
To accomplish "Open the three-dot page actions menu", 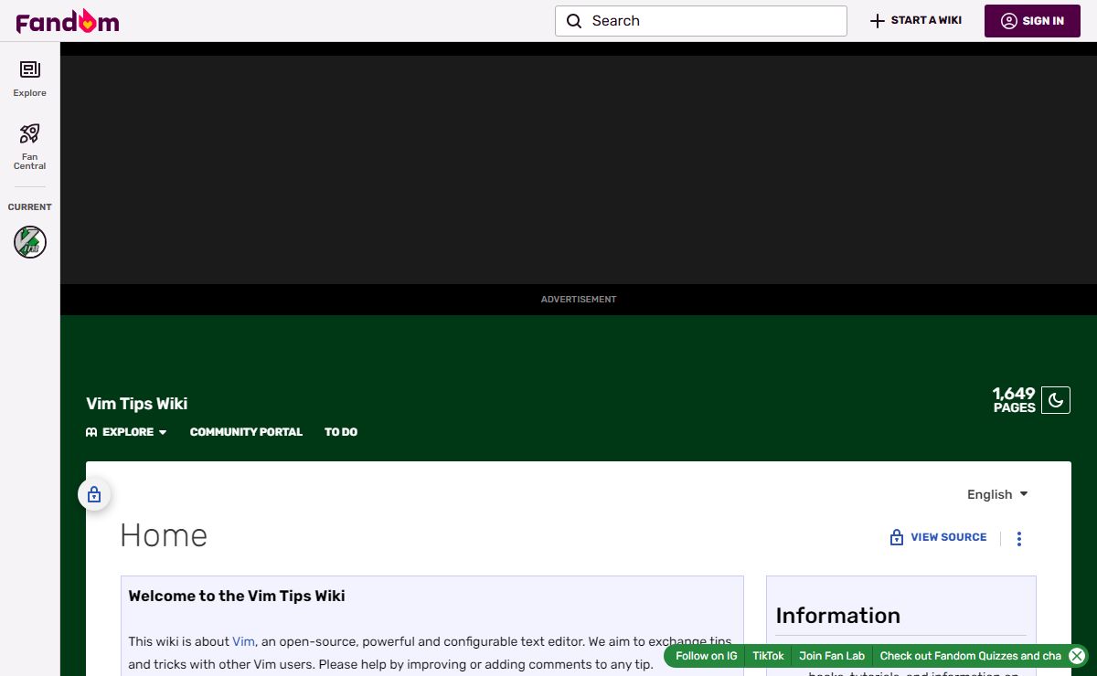I will tap(1019, 538).
